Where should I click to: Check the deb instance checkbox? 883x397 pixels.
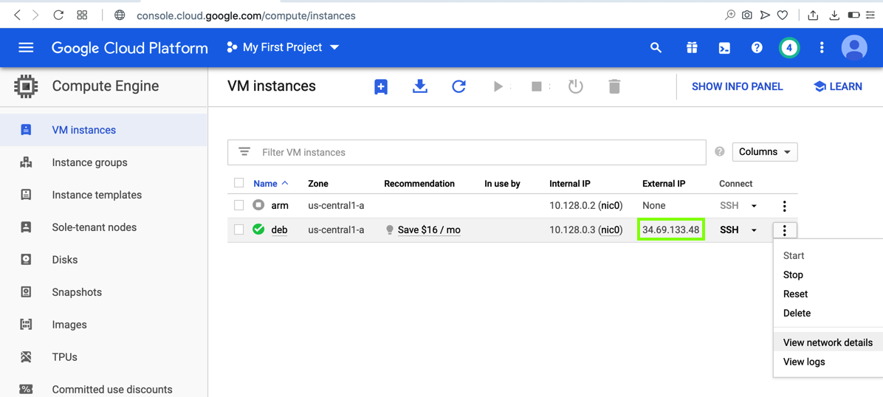(x=238, y=229)
